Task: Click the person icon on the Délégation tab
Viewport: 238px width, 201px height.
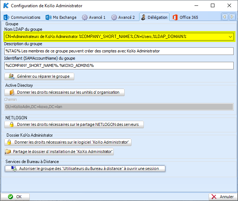Action: click(x=143, y=17)
